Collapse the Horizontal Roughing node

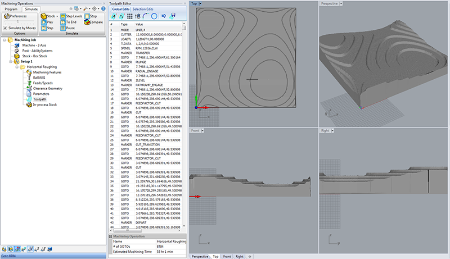[17, 67]
